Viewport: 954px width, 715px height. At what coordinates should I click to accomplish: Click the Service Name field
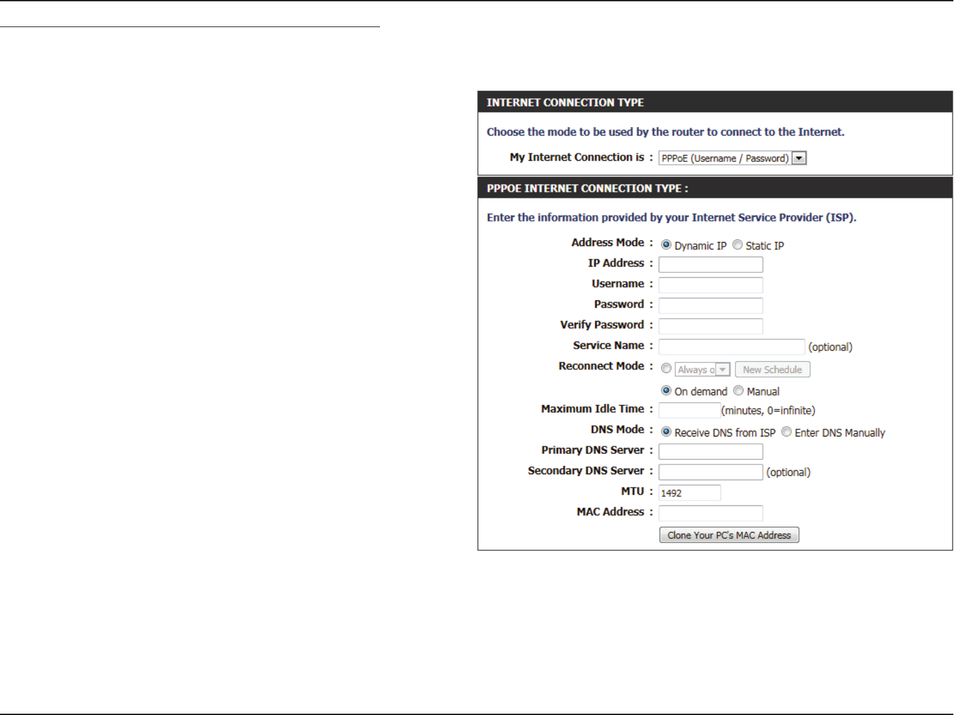(732, 347)
